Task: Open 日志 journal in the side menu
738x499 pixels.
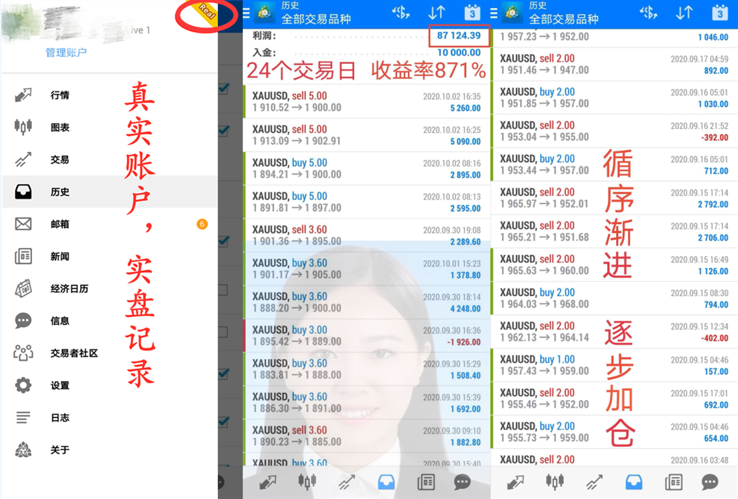Action: point(109,418)
